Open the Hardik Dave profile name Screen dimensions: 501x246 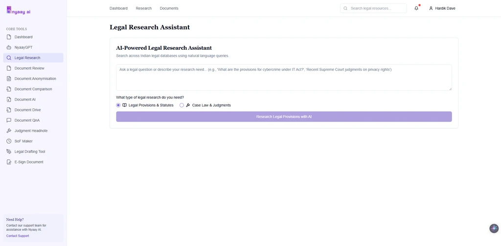[445, 8]
